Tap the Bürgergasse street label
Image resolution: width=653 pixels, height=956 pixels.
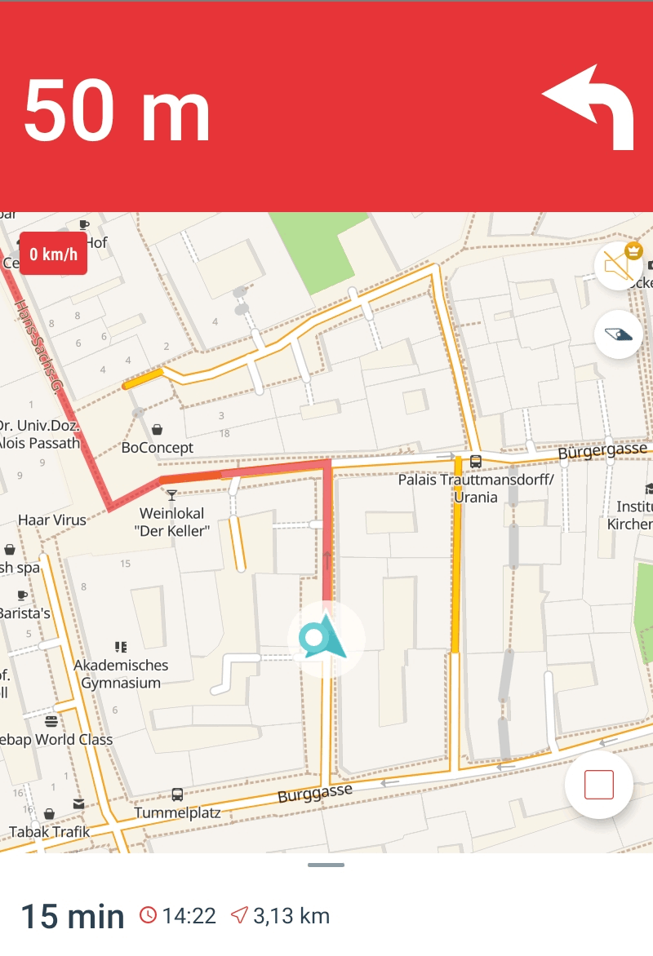click(602, 451)
